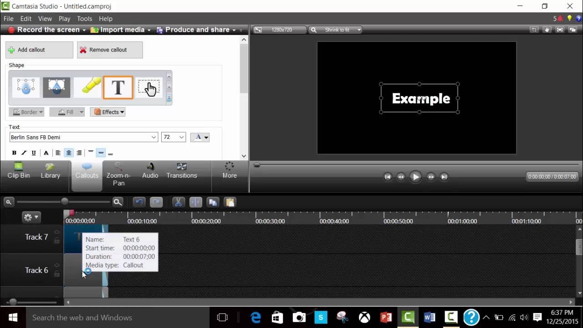This screenshot has height=328, width=583.
Task: Activate crop mode in preview toolbar
Action: coord(534,30)
